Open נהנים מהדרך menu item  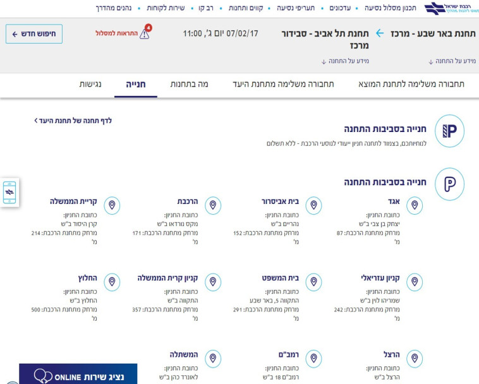coord(114,8)
